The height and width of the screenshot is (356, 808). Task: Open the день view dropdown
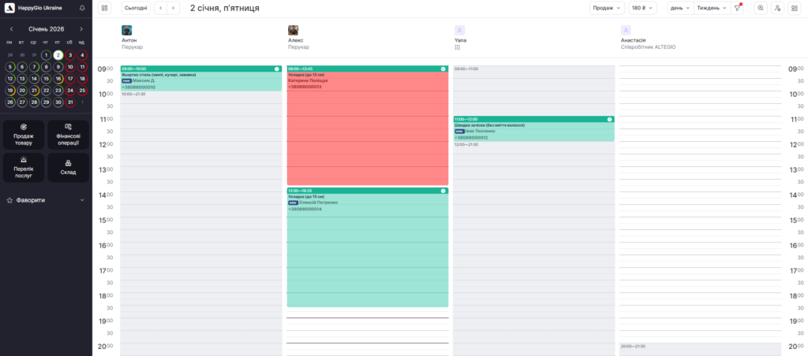point(680,8)
